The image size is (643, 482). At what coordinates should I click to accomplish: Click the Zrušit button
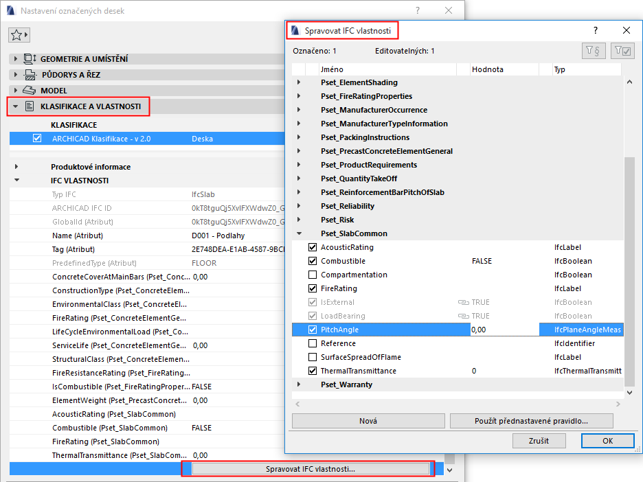pos(539,441)
